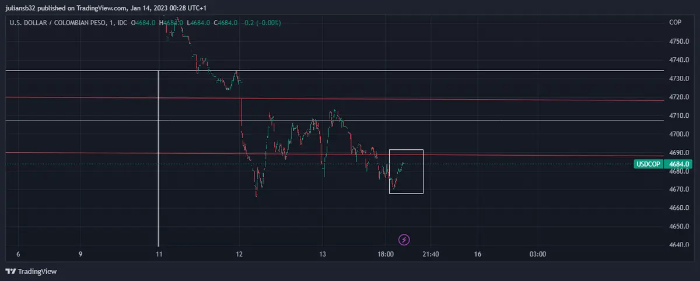Viewport: 700px width, 281px height.
Task: Click the 4640.0 price axis label
Action: tap(679, 245)
